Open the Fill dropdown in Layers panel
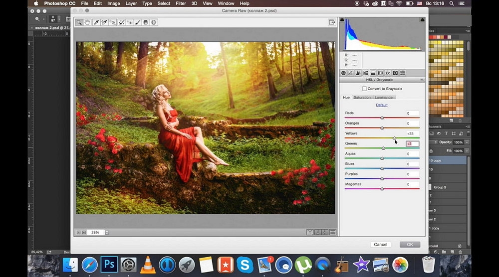The height and width of the screenshot is (277, 499). (467, 151)
